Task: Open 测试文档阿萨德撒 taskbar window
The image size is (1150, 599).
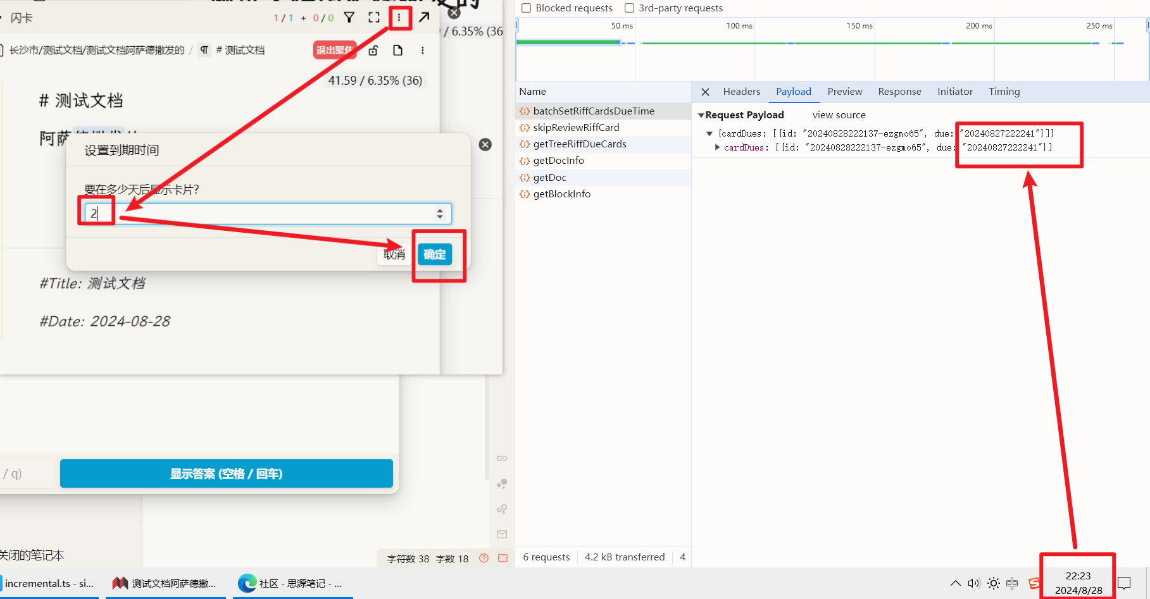Action: click(x=166, y=583)
